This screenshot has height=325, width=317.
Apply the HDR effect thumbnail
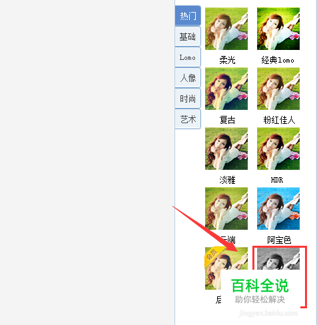(x=278, y=149)
